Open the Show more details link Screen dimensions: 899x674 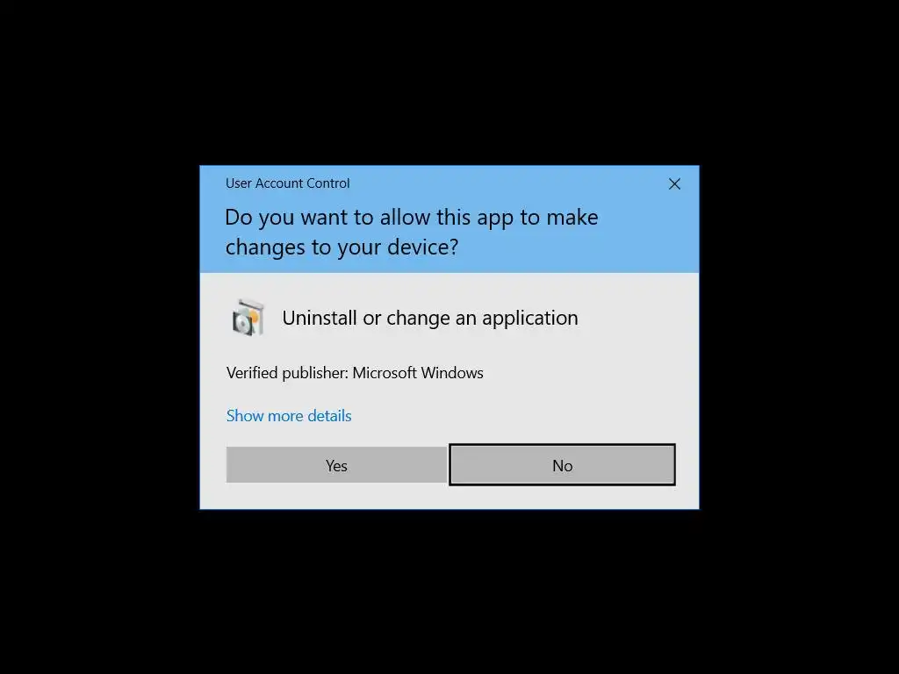coord(288,415)
